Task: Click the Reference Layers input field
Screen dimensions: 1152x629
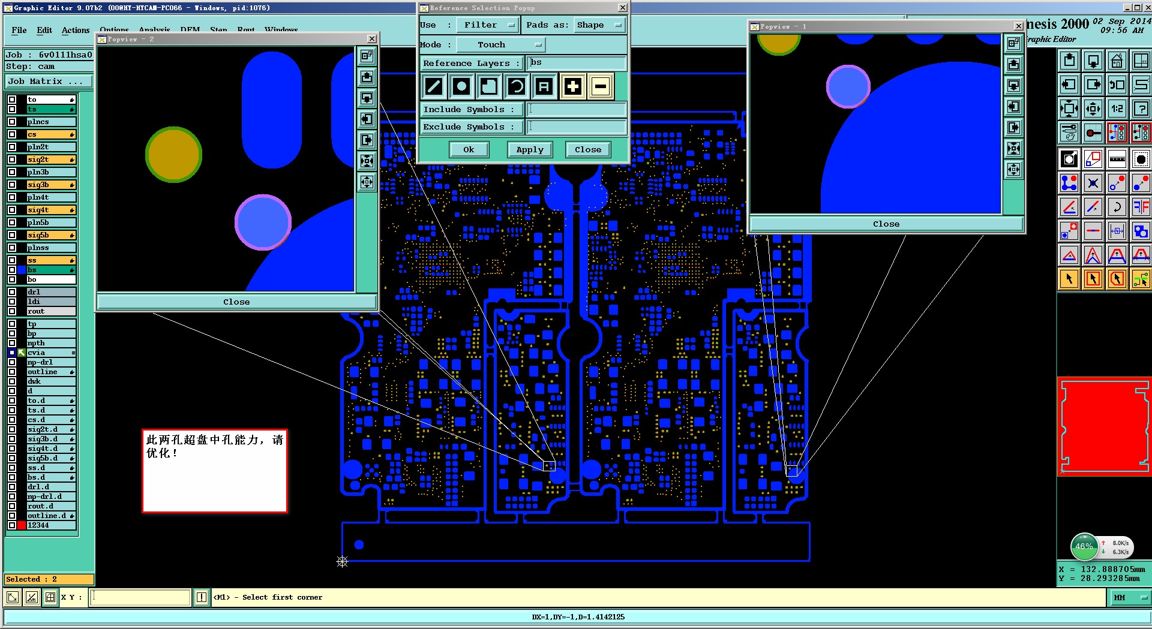Action: (577, 63)
